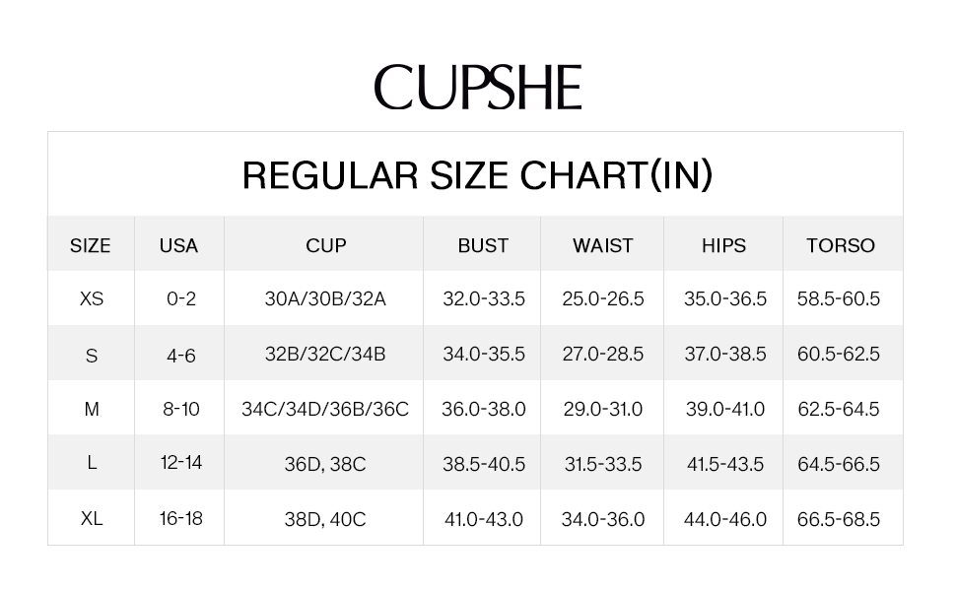Select the BUST column header
Screen dimensions: 956x591
483,245
